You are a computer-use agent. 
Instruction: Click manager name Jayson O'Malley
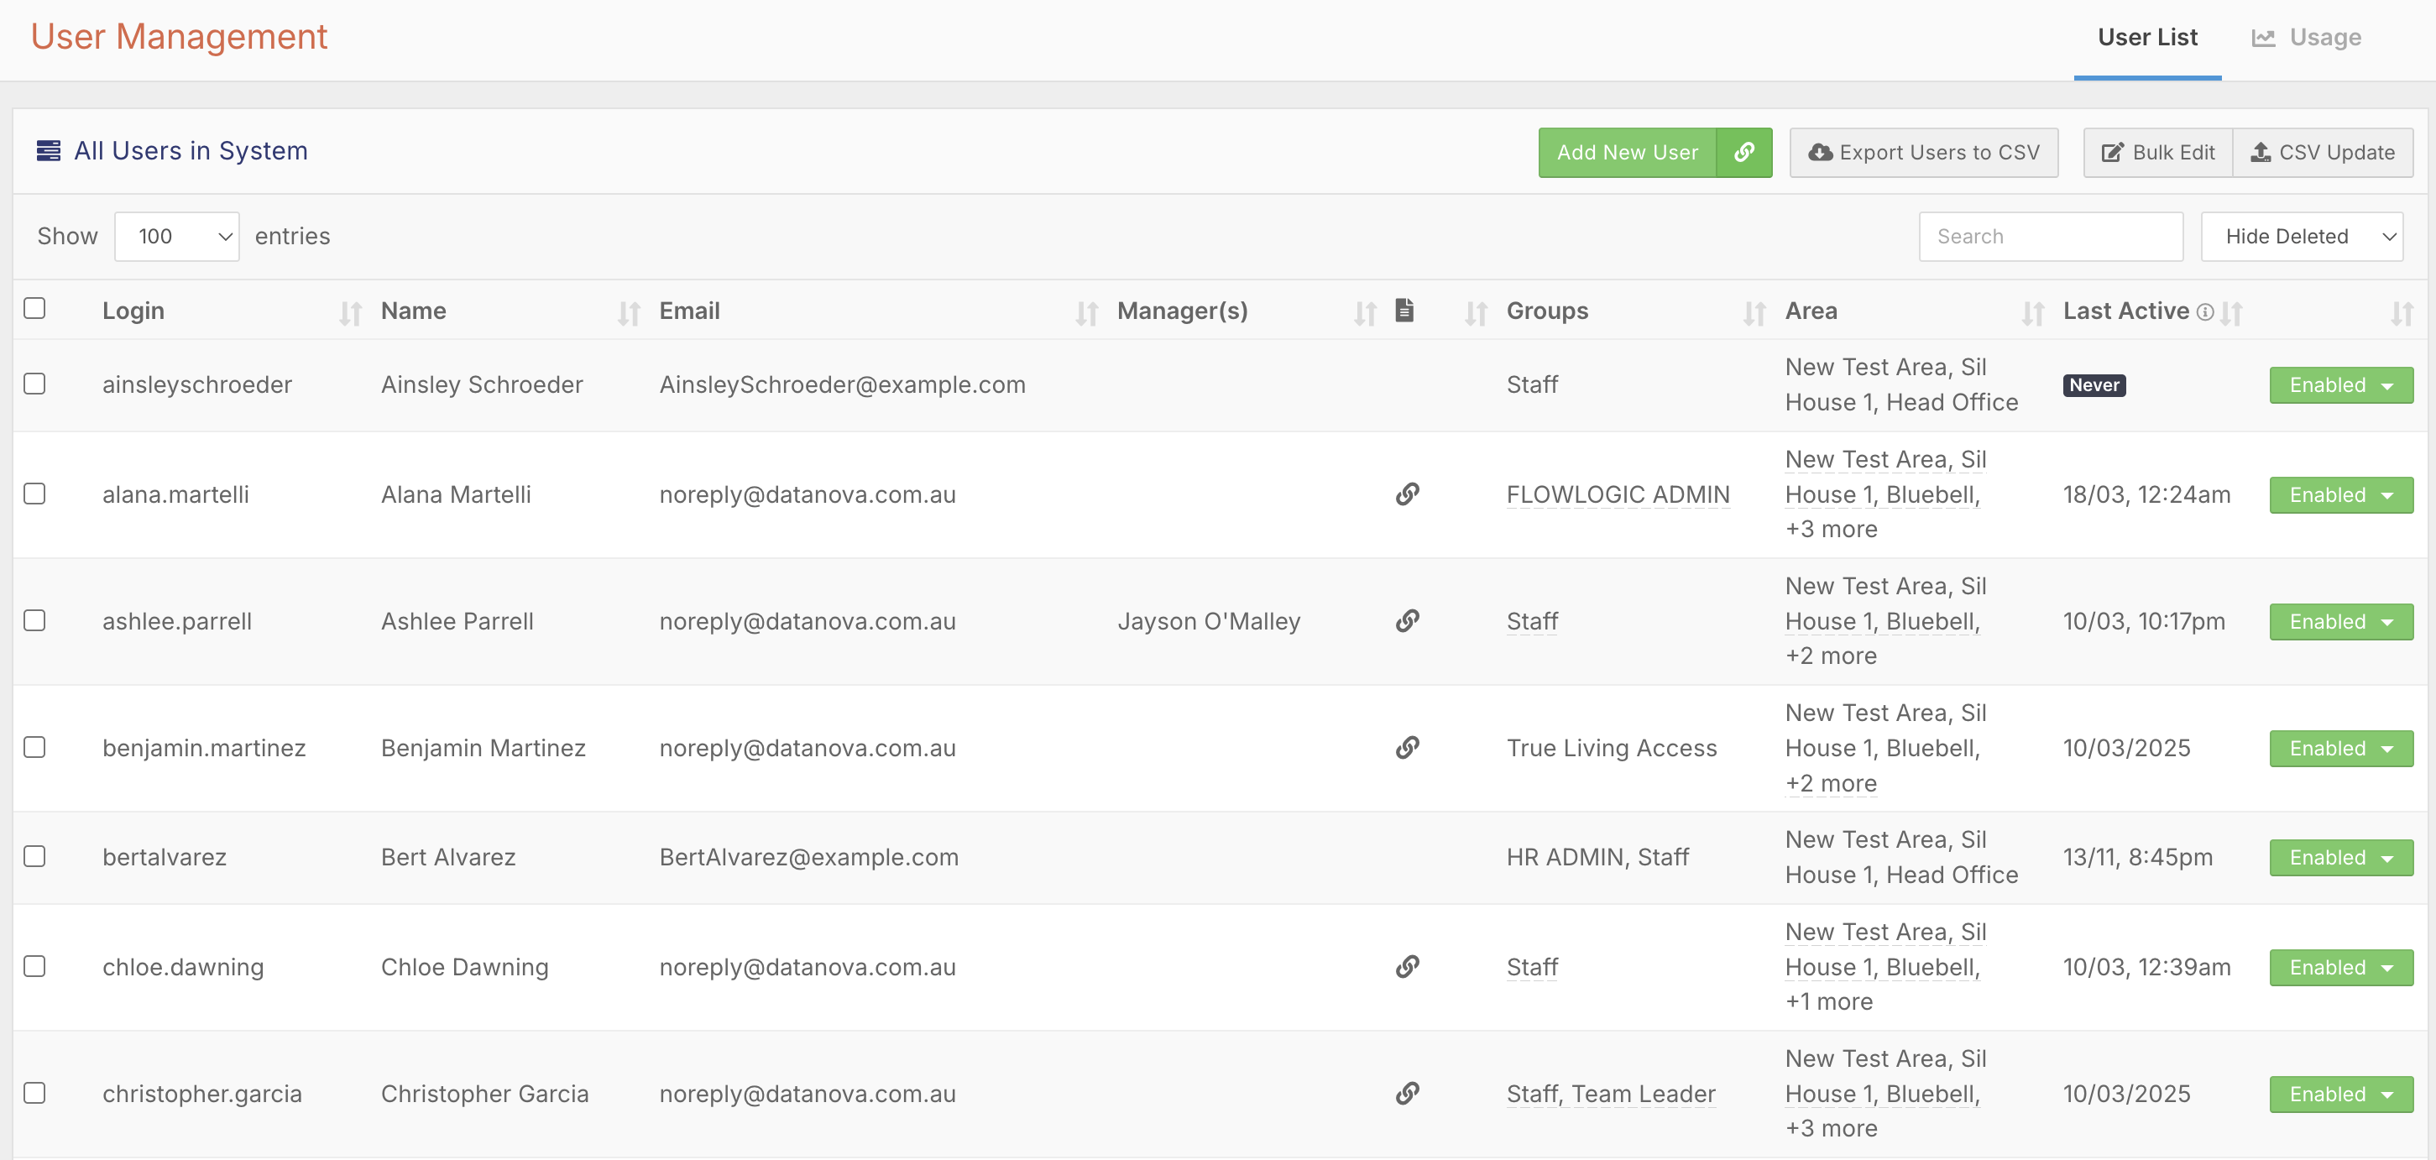1209,621
